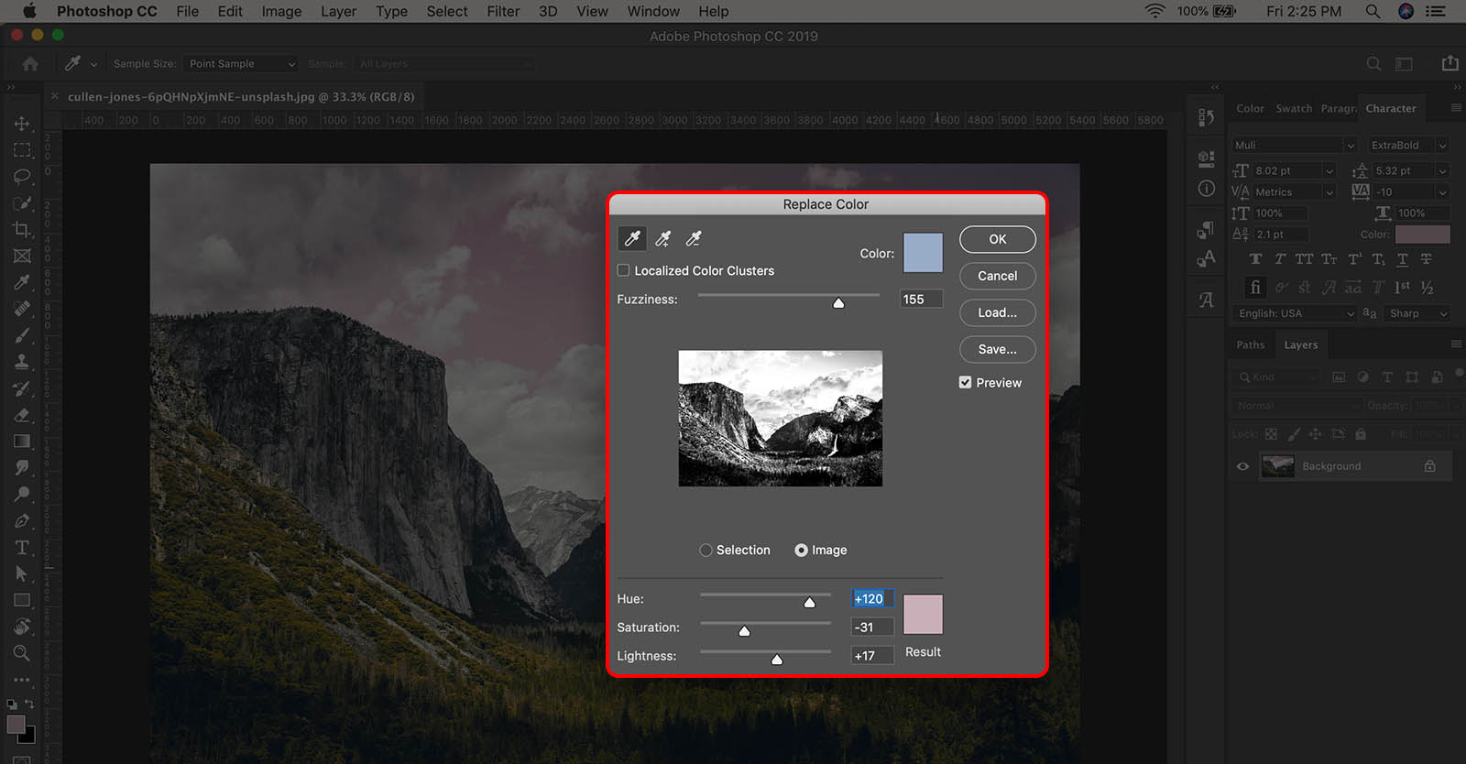The image size is (1466, 764).
Task: Open the Sample Size dropdown
Action: click(242, 64)
